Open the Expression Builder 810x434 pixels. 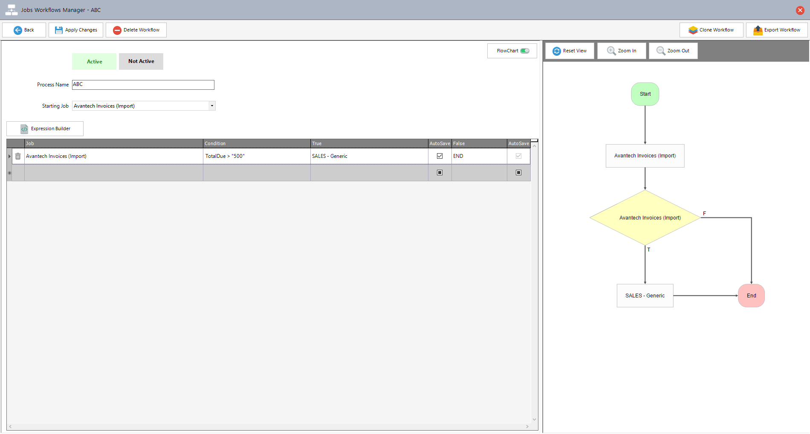coord(45,129)
